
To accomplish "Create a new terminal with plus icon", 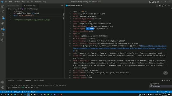I will [x=162, y=81].
